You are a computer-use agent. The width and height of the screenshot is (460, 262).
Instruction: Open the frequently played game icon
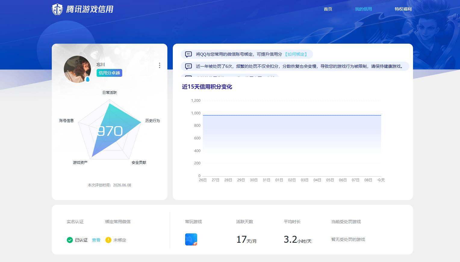191,239
